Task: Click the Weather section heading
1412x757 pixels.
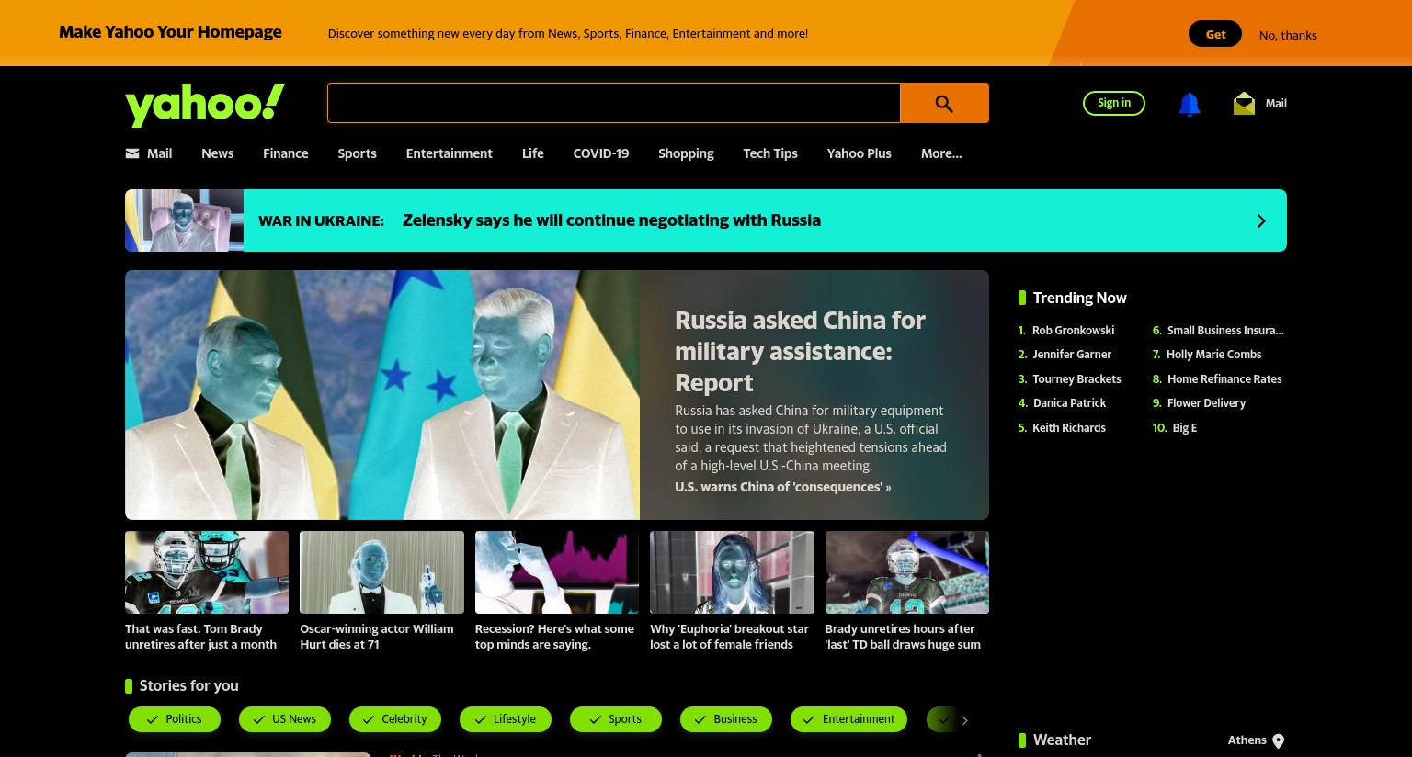Action: click(x=1062, y=740)
